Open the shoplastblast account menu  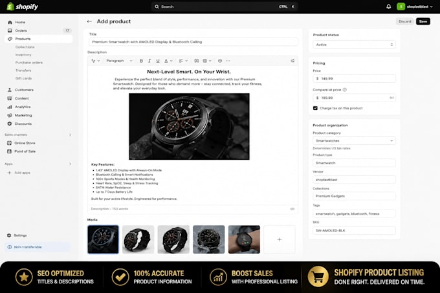click(x=415, y=6)
